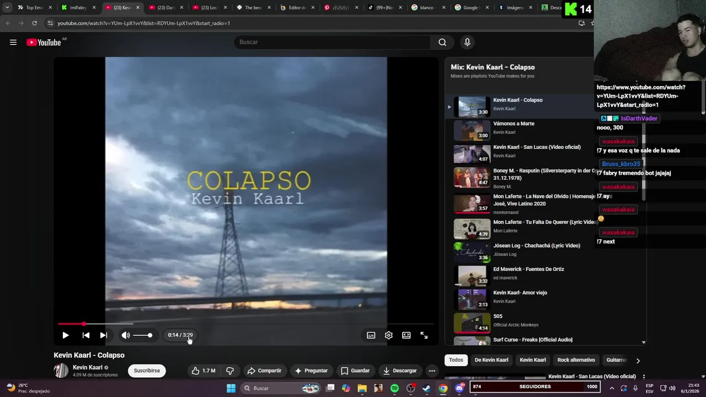Open the YouTube hamburger guide menu
This screenshot has height=397, width=706.
(13, 42)
